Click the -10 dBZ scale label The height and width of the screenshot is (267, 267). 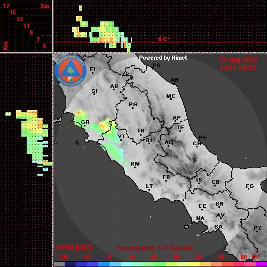85,257
